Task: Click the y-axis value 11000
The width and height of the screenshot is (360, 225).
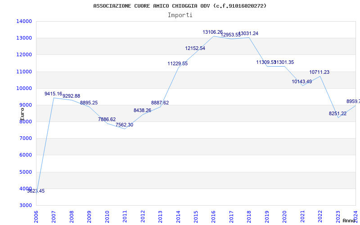Action: tap(24, 72)
